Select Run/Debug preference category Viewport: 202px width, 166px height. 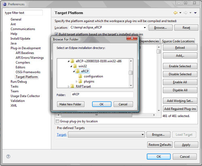tap(19, 82)
